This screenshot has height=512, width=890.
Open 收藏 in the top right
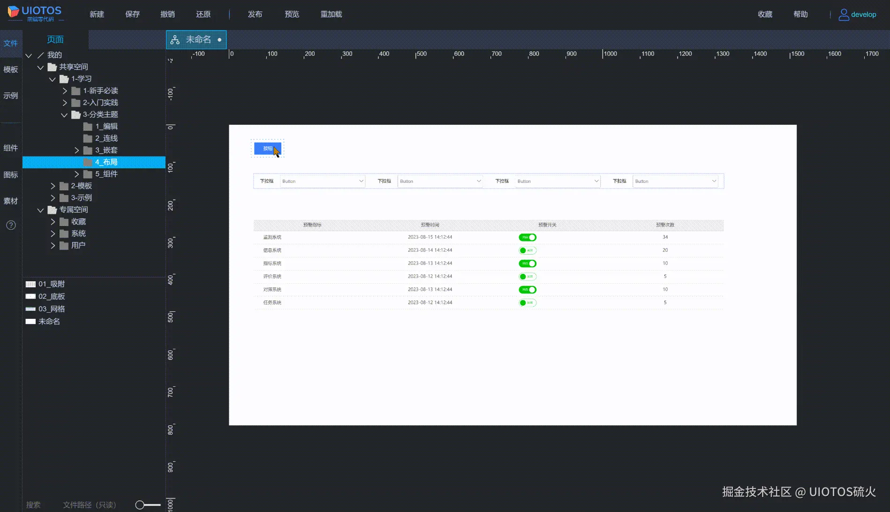click(x=765, y=15)
